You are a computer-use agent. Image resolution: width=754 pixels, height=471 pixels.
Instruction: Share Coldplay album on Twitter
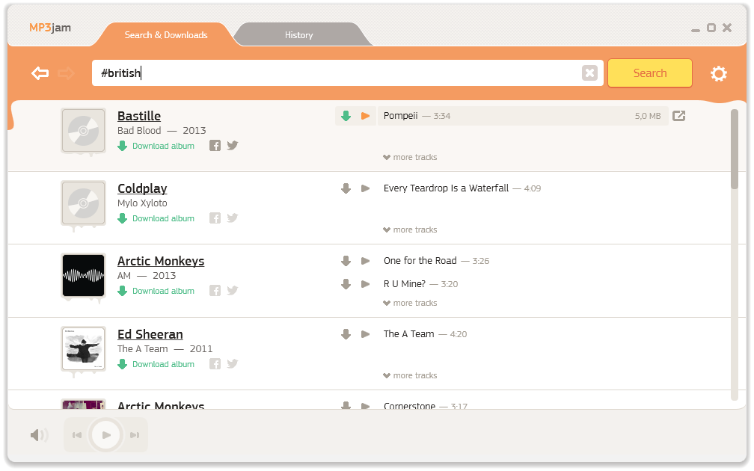233,218
